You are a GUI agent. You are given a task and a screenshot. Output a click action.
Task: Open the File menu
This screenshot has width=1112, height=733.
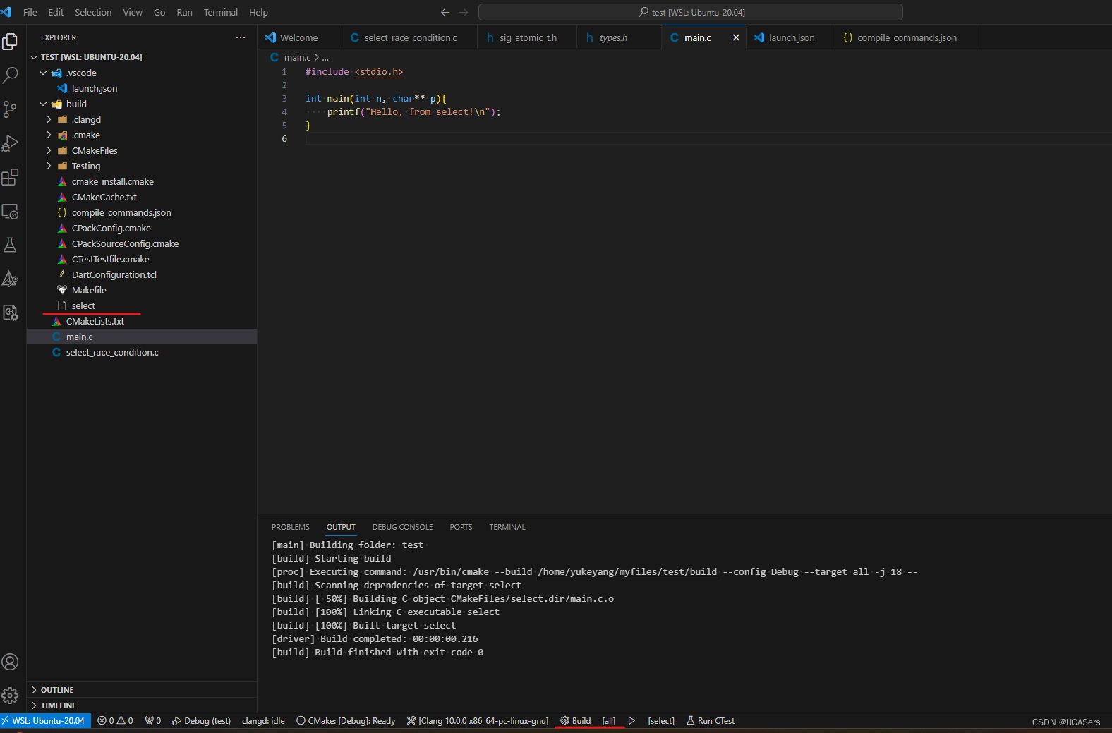30,12
